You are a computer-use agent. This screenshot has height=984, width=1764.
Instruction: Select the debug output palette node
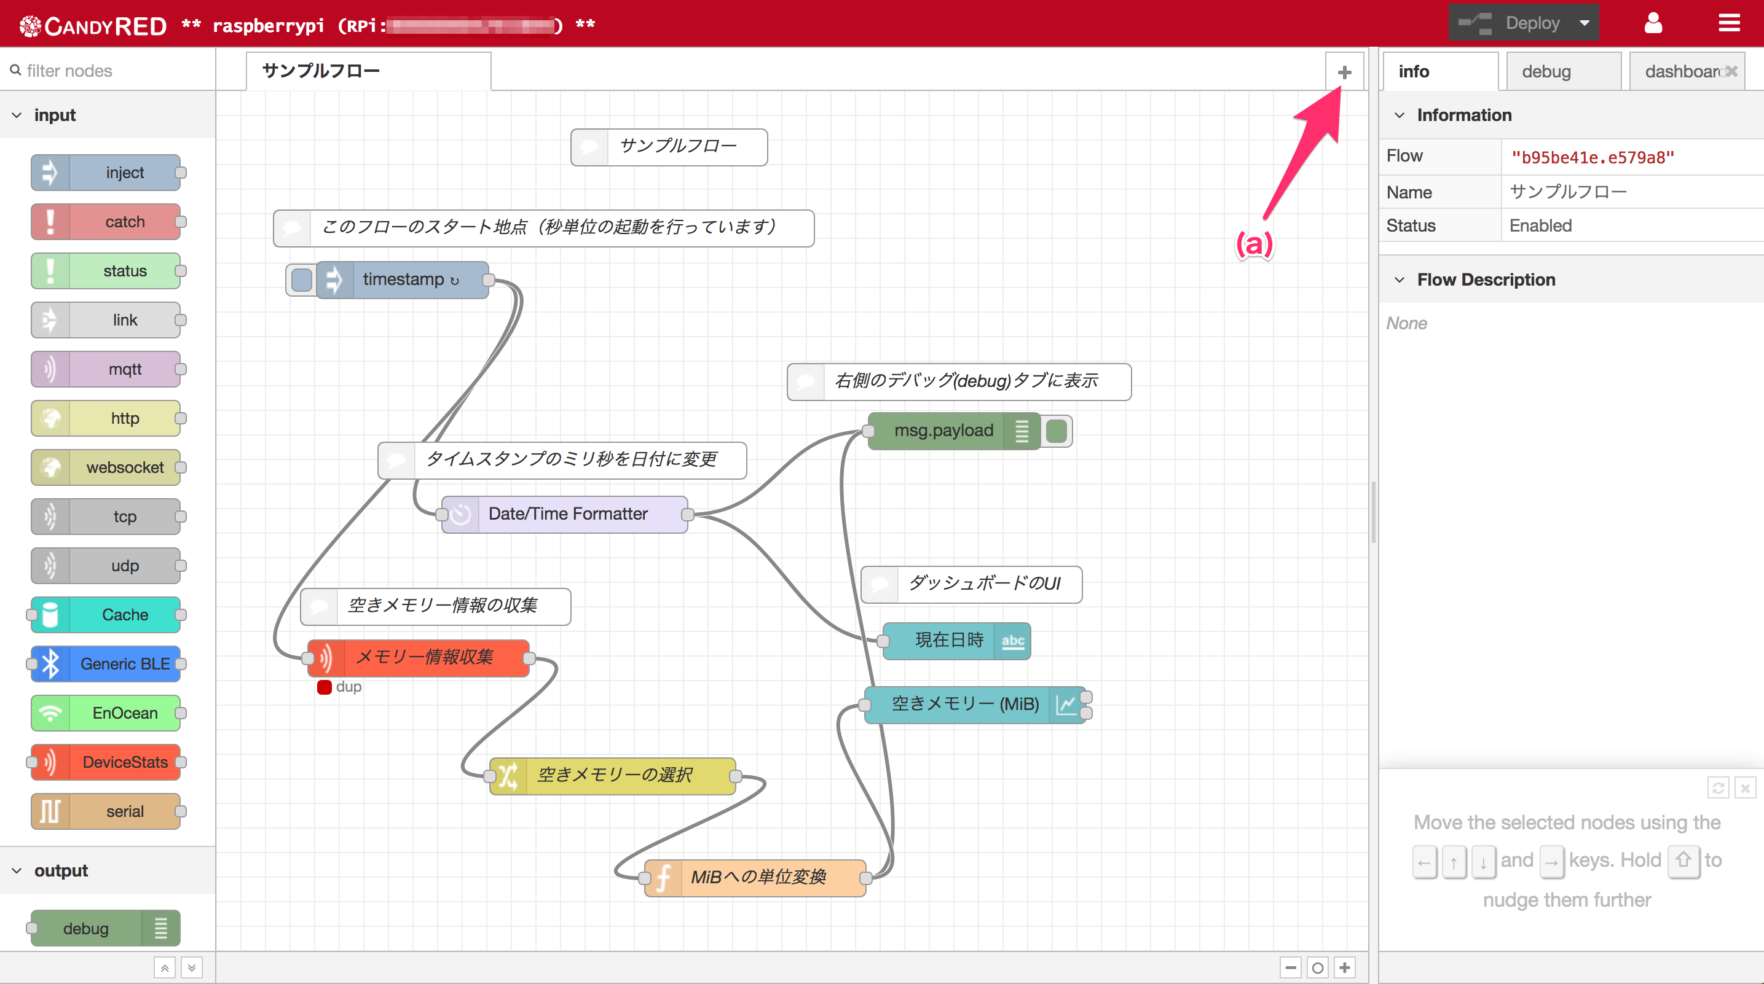coord(106,929)
